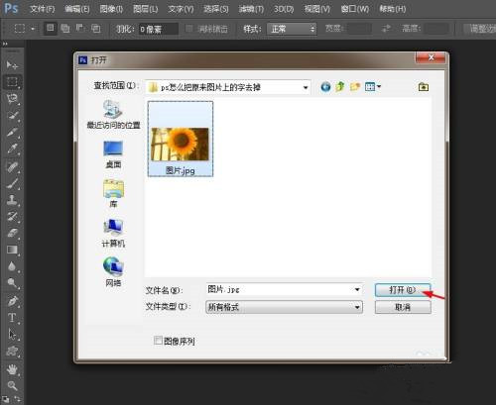
Task: Click the Feather (羽化) value field
Action: click(x=159, y=29)
